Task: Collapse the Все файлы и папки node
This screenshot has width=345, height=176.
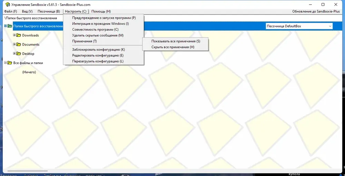Action: tap(6, 63)
